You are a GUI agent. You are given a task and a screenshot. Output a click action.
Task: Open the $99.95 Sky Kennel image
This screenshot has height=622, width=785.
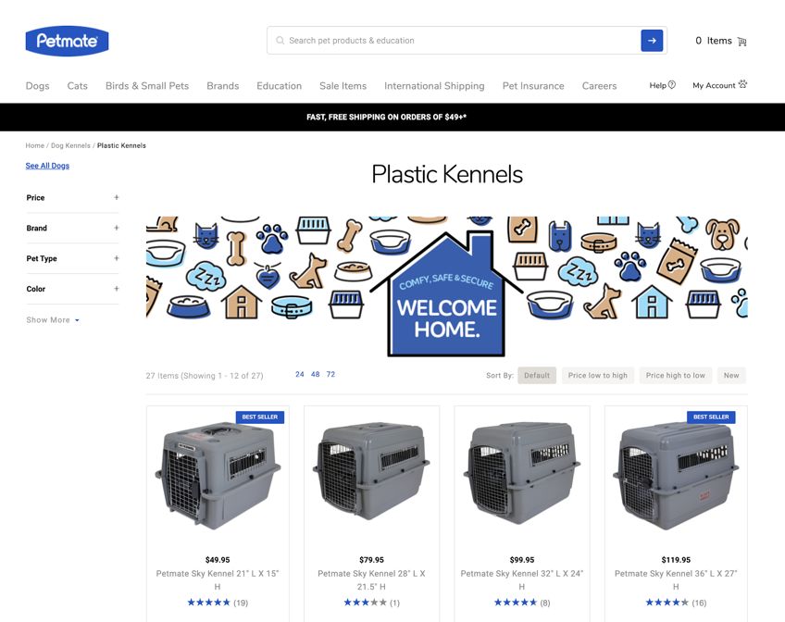tap(522, 473)
